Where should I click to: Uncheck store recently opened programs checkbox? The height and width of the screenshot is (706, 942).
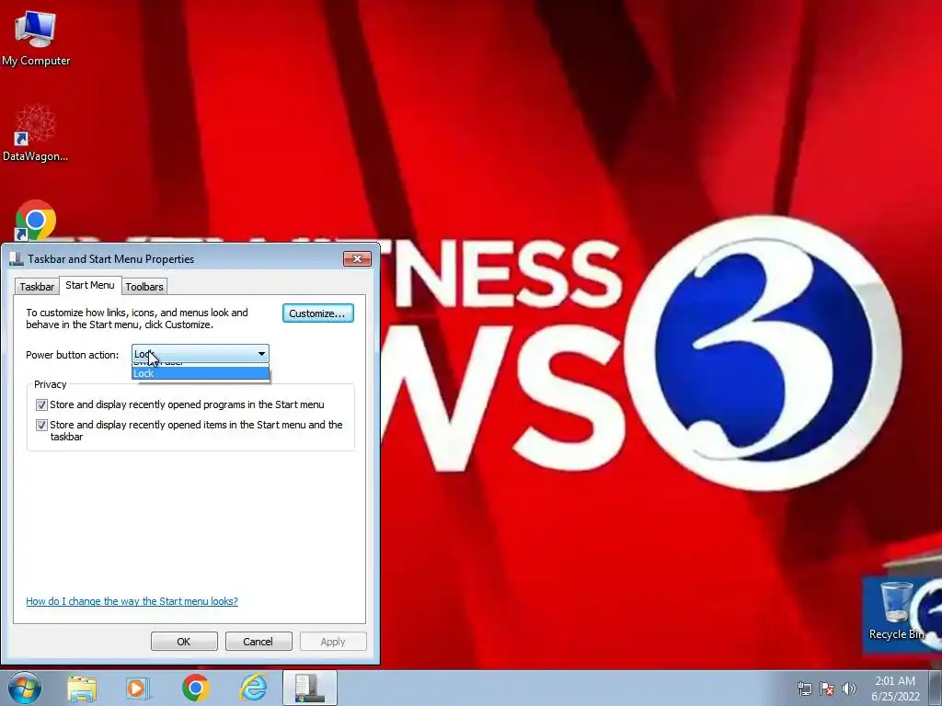coord(41,404)
